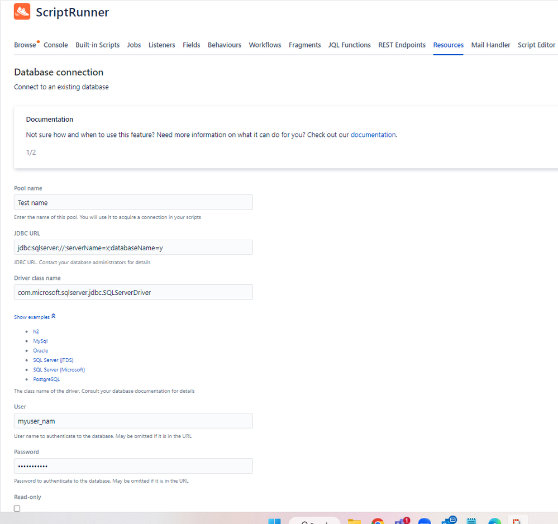Viewport: 558px width, 524px height.
Task: Pick the SQL Server (jTDS) example
Action: 53,360
